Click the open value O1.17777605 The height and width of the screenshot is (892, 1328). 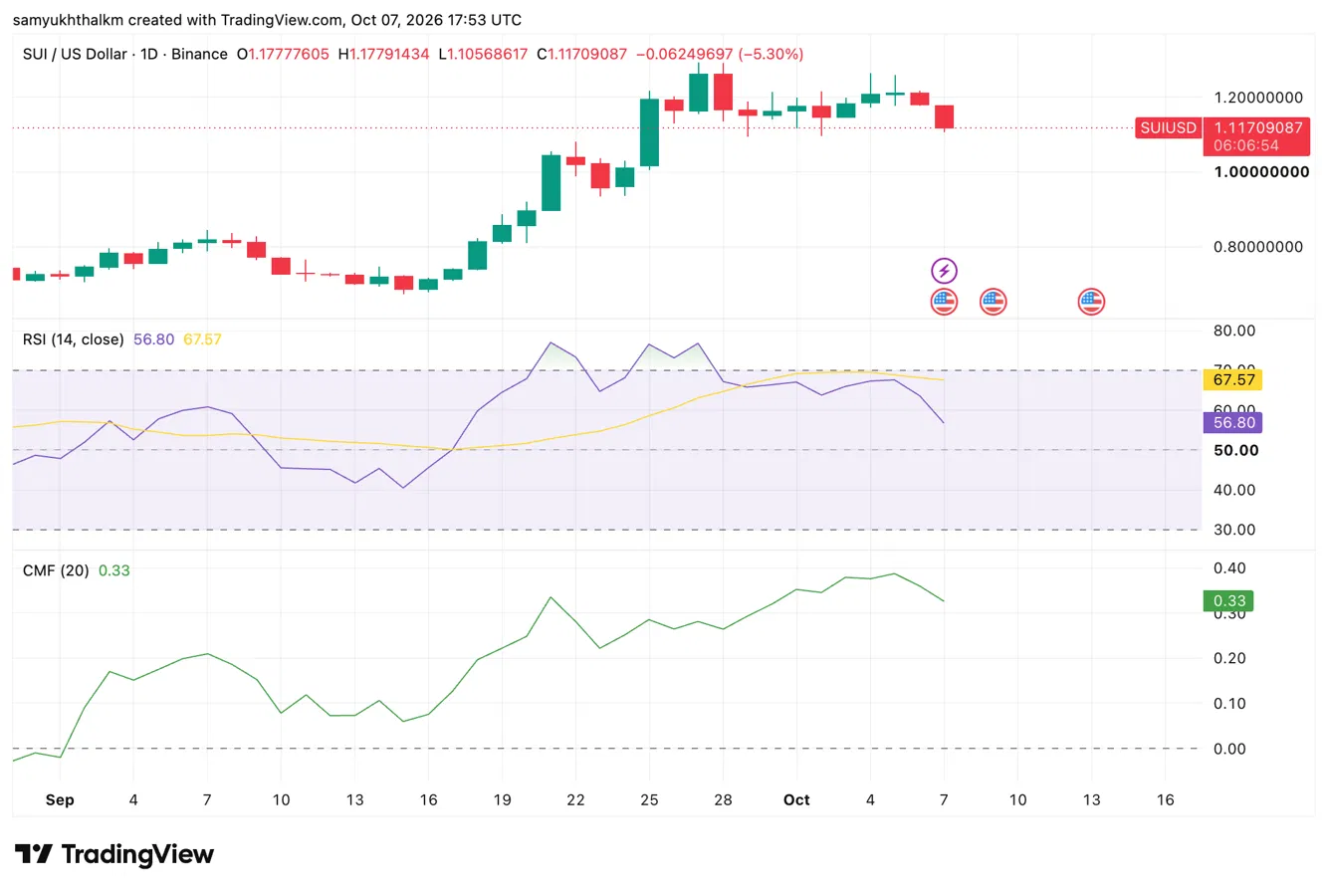pos(283,54)
